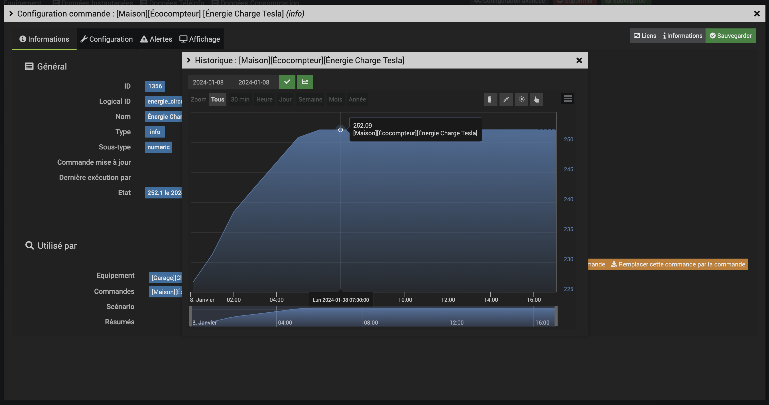This screenshot has width=769, height=405.
Task: Close the Historique dialog
Action: pyautogui.click(x=579, y=61)
